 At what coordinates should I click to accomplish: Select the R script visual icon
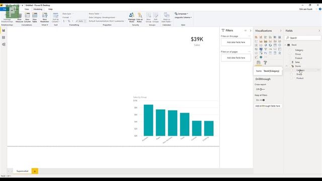[x=280, y=53]
